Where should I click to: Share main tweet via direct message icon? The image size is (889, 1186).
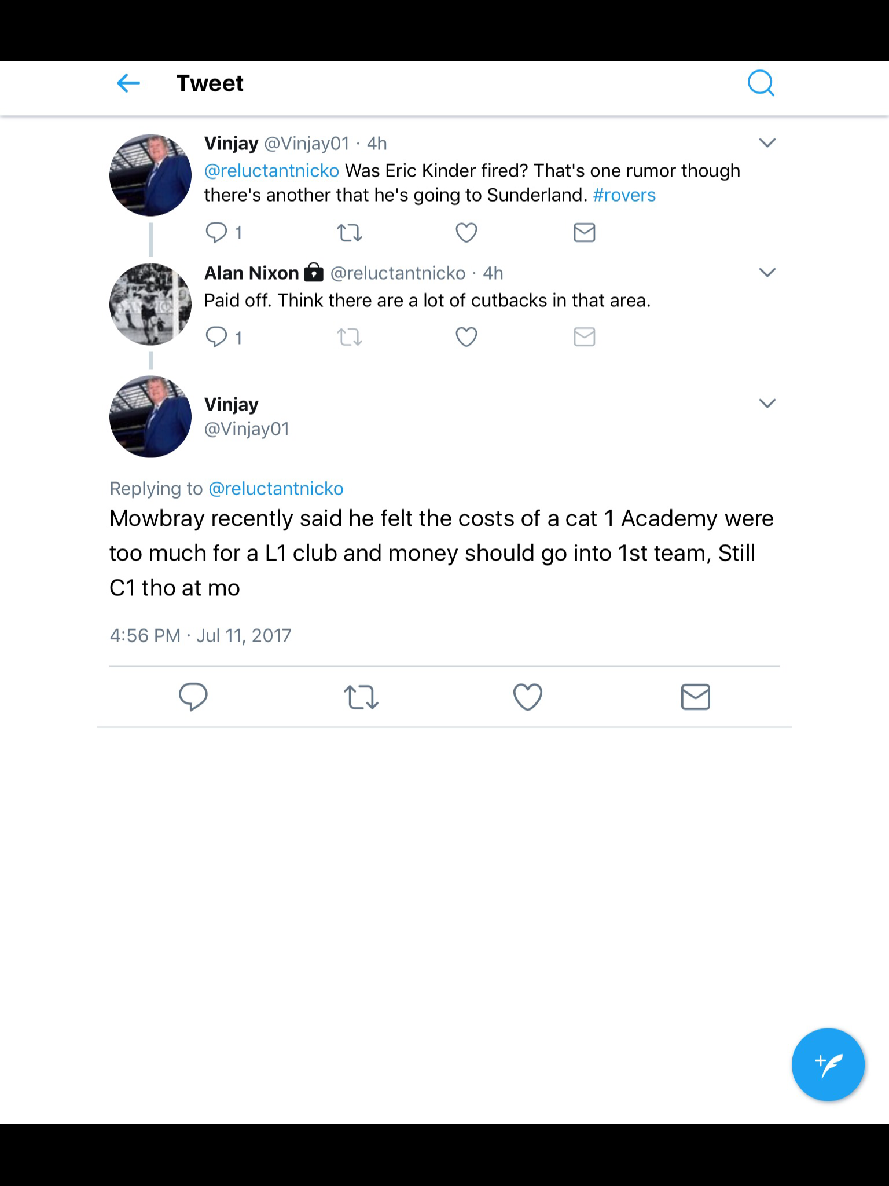695,697
